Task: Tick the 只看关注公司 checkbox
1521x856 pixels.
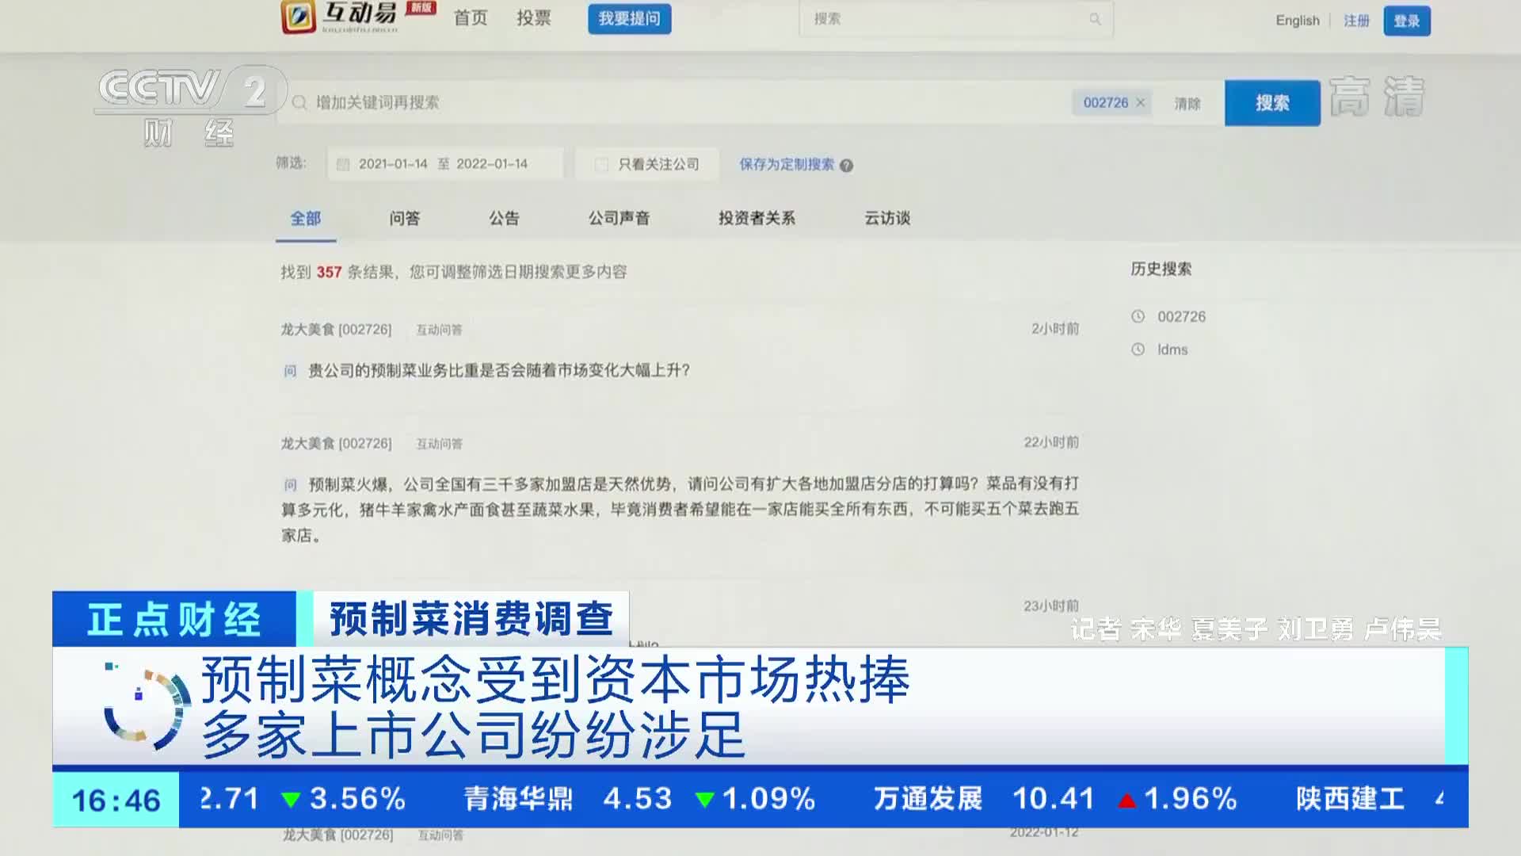Action: pyautogui.click(x=601, y=164)
